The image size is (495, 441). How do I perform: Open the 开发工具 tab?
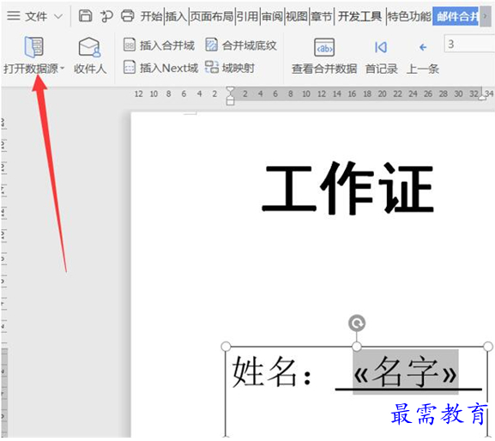click(359, 15)
